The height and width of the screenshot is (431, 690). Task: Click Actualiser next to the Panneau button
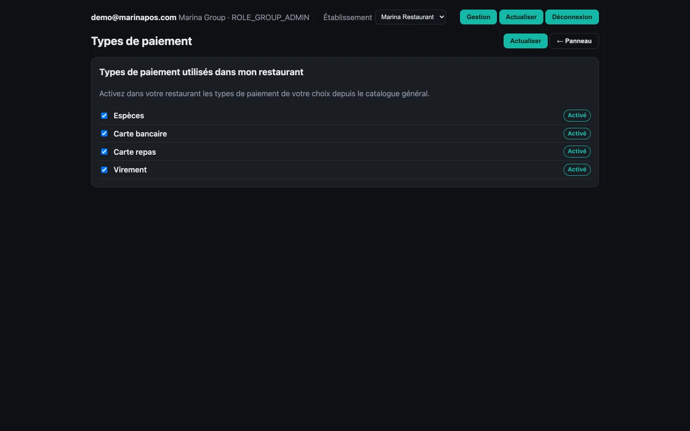pos(525,41)
